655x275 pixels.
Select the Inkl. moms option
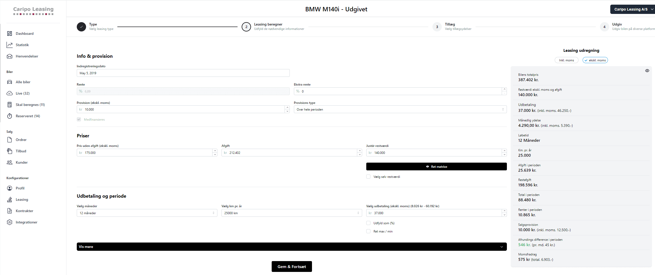(x=566, y=60)
